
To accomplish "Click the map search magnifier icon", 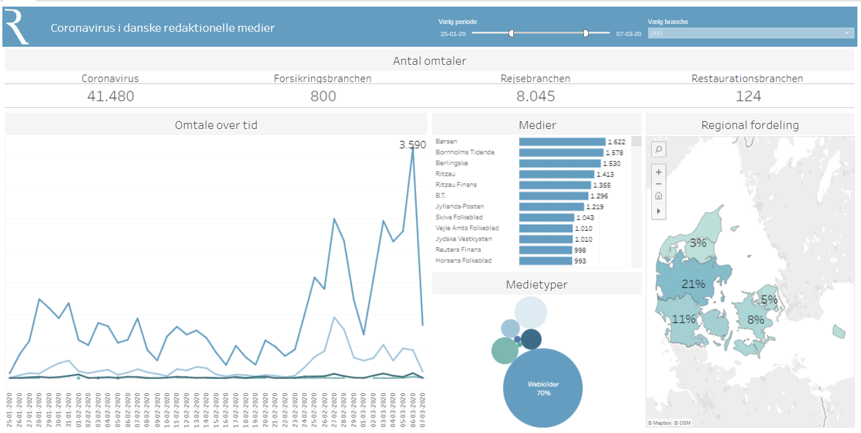I will pyautogui.click(x=658, y=149).
